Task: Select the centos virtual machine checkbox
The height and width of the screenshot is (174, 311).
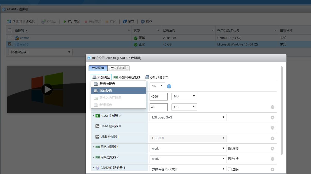Action: pyautogui.click(x=10, y=38)
